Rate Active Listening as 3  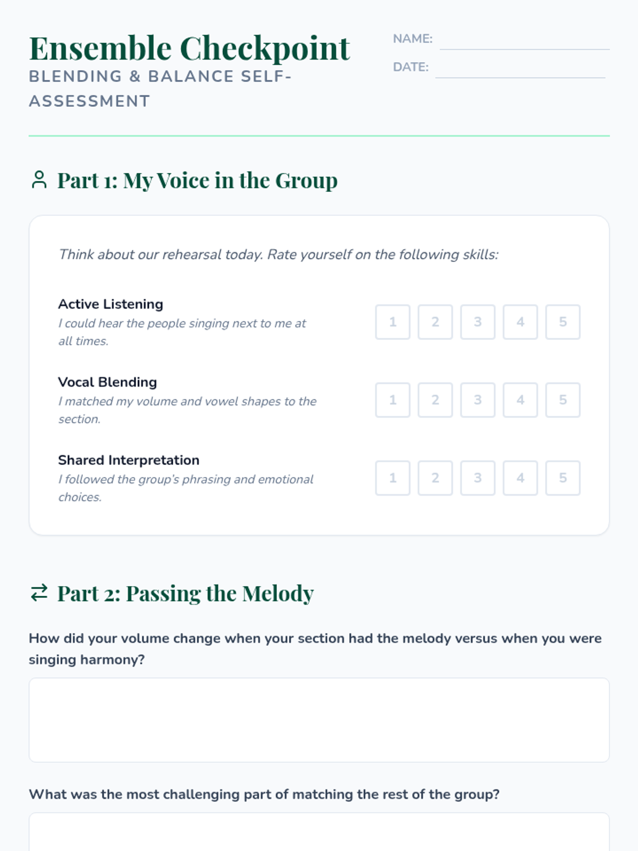click(x=477, y=322)
